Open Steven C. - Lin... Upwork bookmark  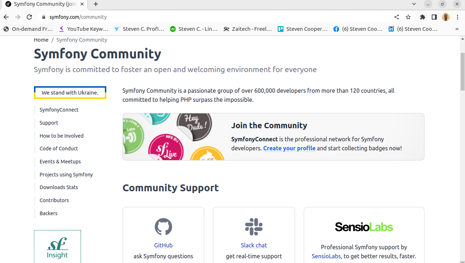click(x=194, y=29)
